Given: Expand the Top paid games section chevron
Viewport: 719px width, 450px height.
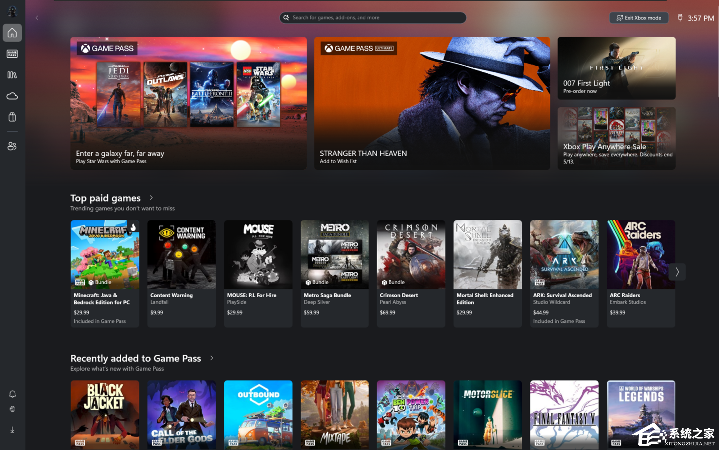Looking at the screenshot, I should (151, 198).
